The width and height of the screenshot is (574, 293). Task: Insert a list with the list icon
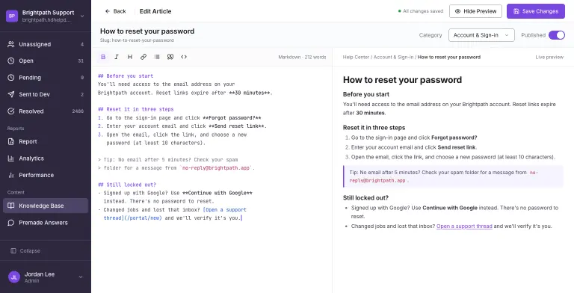pos(157,57)
